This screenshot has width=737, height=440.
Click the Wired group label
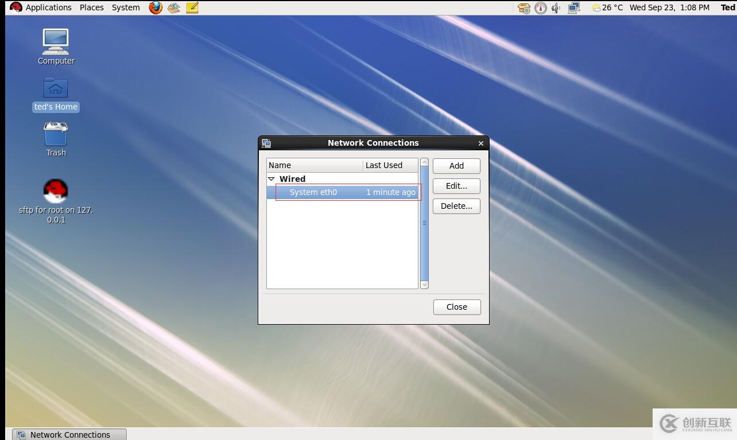click(x=292, y=179)
